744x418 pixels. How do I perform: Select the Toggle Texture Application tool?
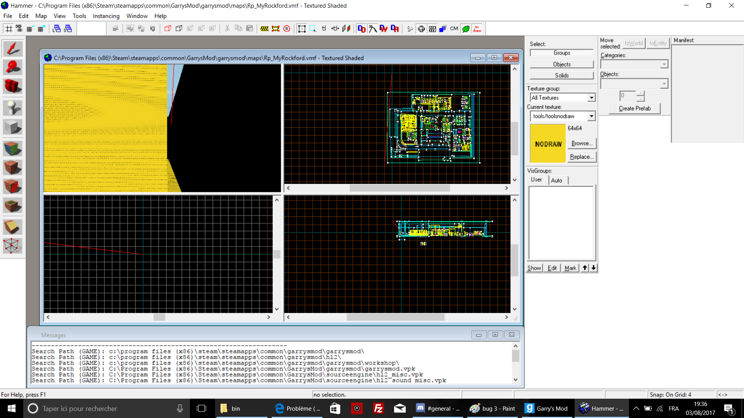click(12, 148)
